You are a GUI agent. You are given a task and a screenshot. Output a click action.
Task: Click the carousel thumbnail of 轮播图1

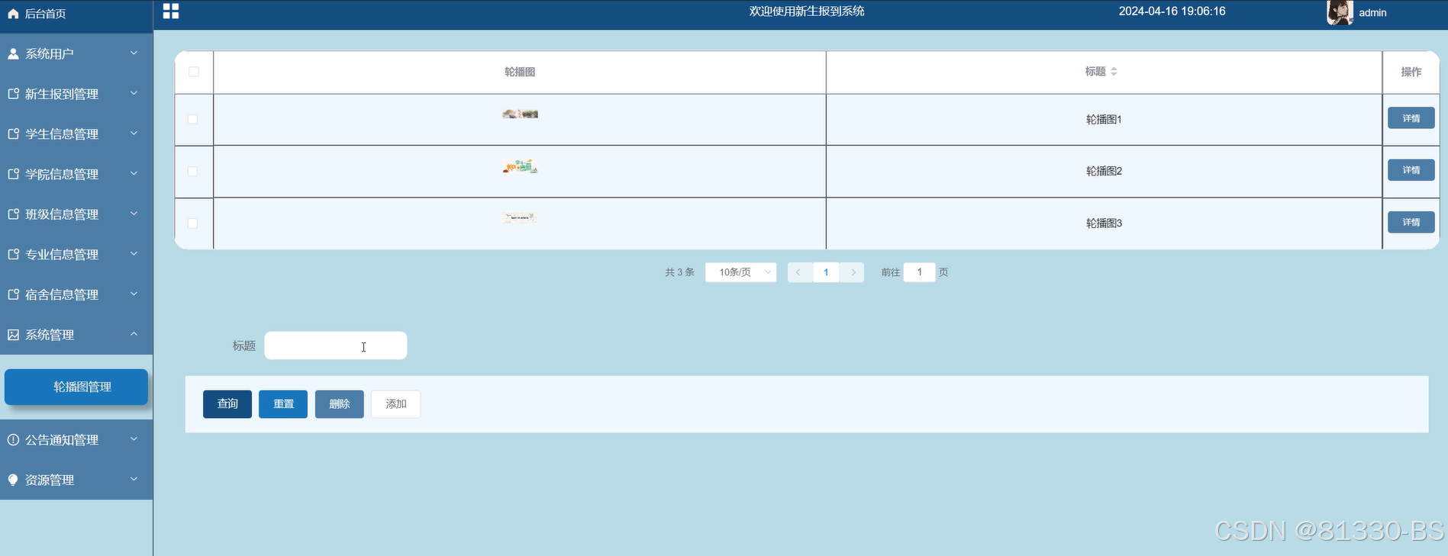[x=520, y=114]
